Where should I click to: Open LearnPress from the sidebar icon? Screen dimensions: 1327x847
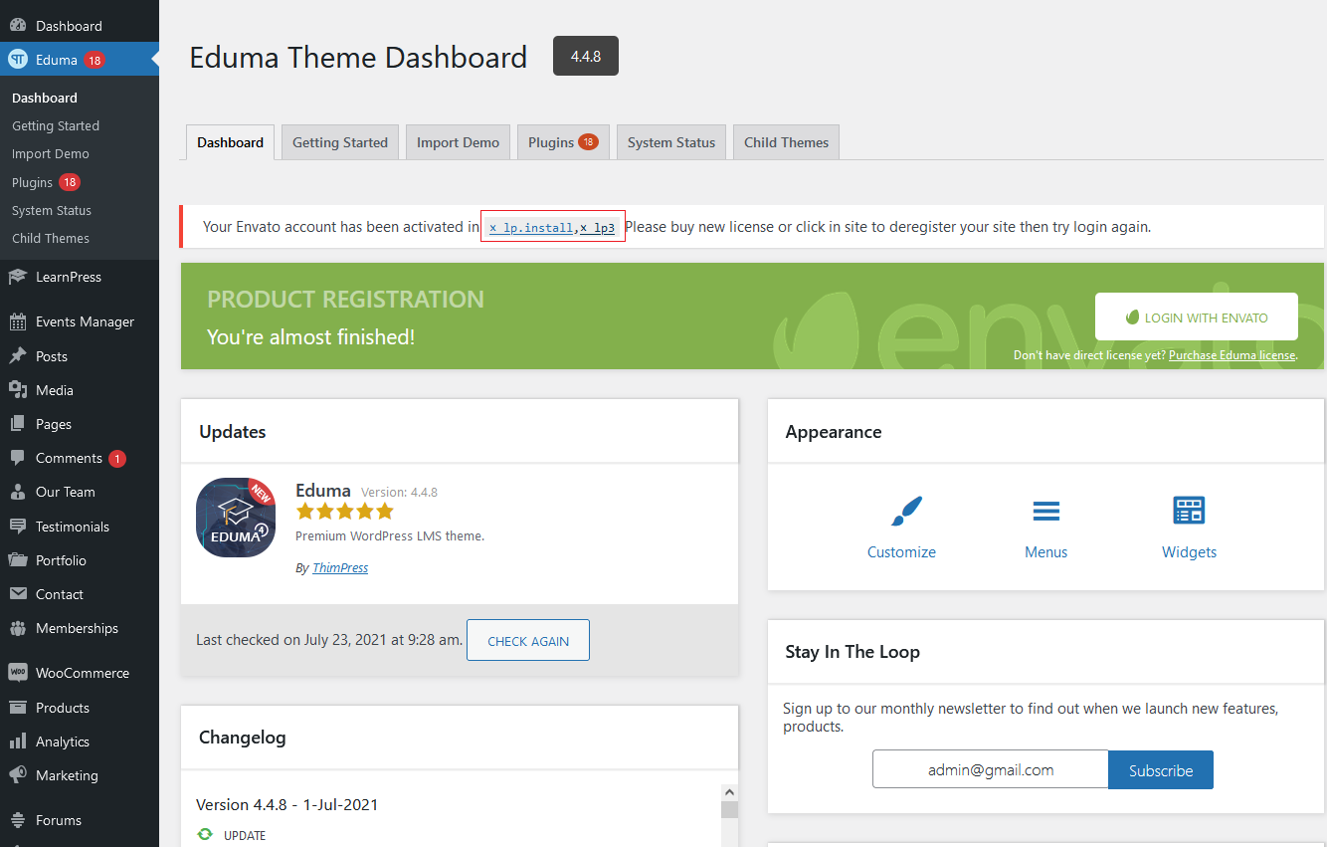(x=18, y=278)
